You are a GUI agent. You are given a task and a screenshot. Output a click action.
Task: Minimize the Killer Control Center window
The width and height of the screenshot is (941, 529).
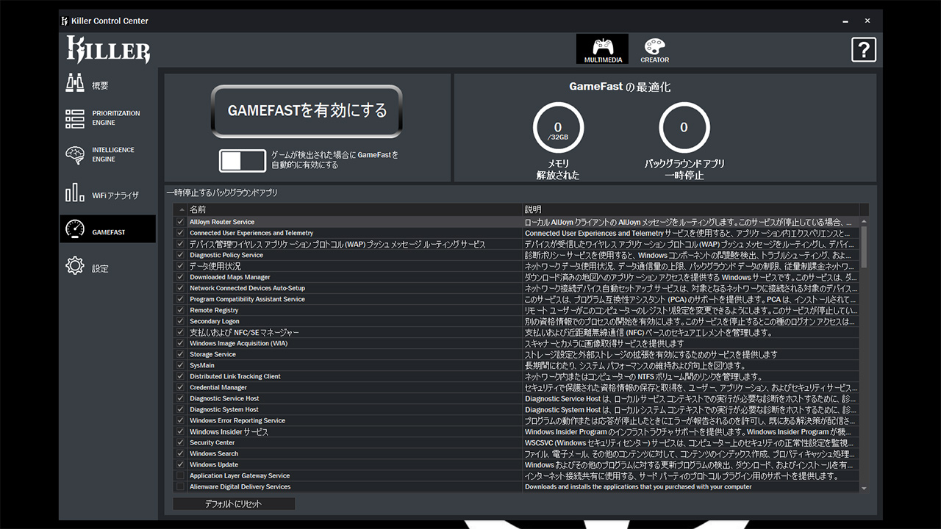pyautogui.click(x=845, y=21)
